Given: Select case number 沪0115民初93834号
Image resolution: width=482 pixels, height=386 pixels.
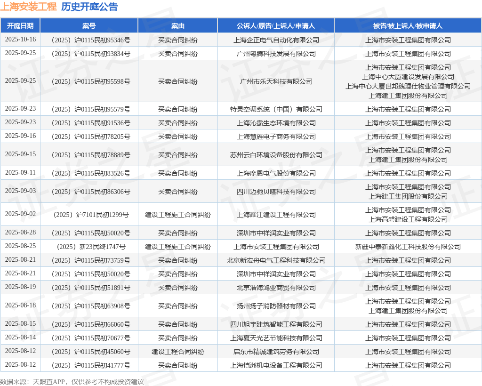Looking at the screenshot, I should [x=91, y=54].
